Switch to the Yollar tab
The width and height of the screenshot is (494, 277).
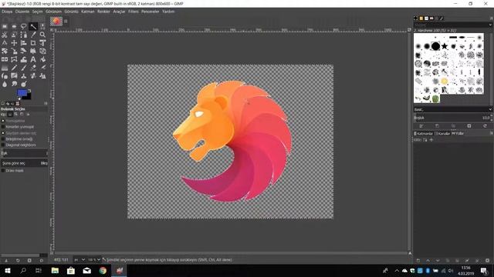[x=458, y=133]
